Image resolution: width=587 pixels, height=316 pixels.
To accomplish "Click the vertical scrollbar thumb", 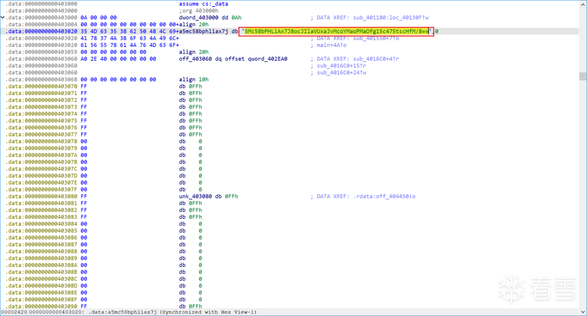I will (583, 76).
